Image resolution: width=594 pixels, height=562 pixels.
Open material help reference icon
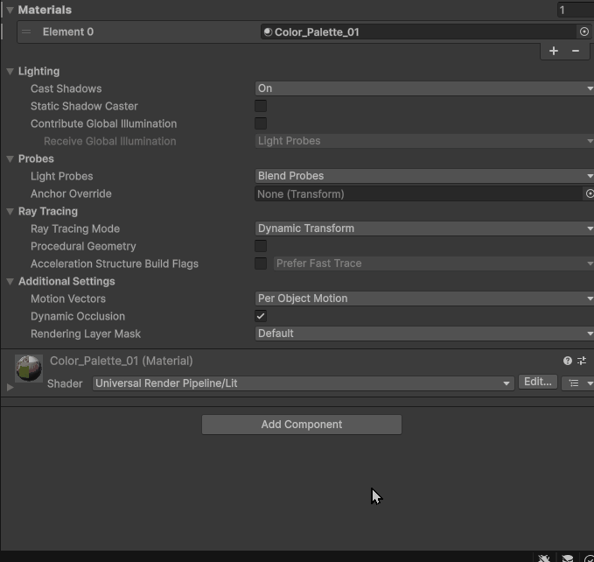tap(568, 361)
